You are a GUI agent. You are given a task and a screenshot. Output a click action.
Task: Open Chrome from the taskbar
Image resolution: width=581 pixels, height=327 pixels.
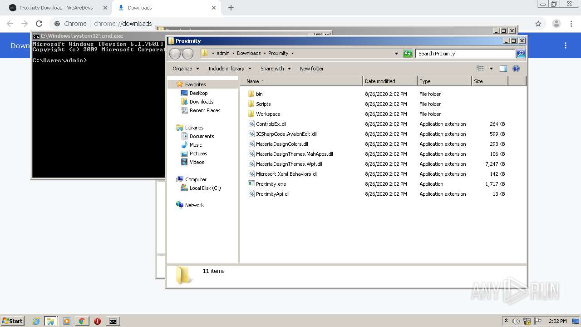[82, 321]
